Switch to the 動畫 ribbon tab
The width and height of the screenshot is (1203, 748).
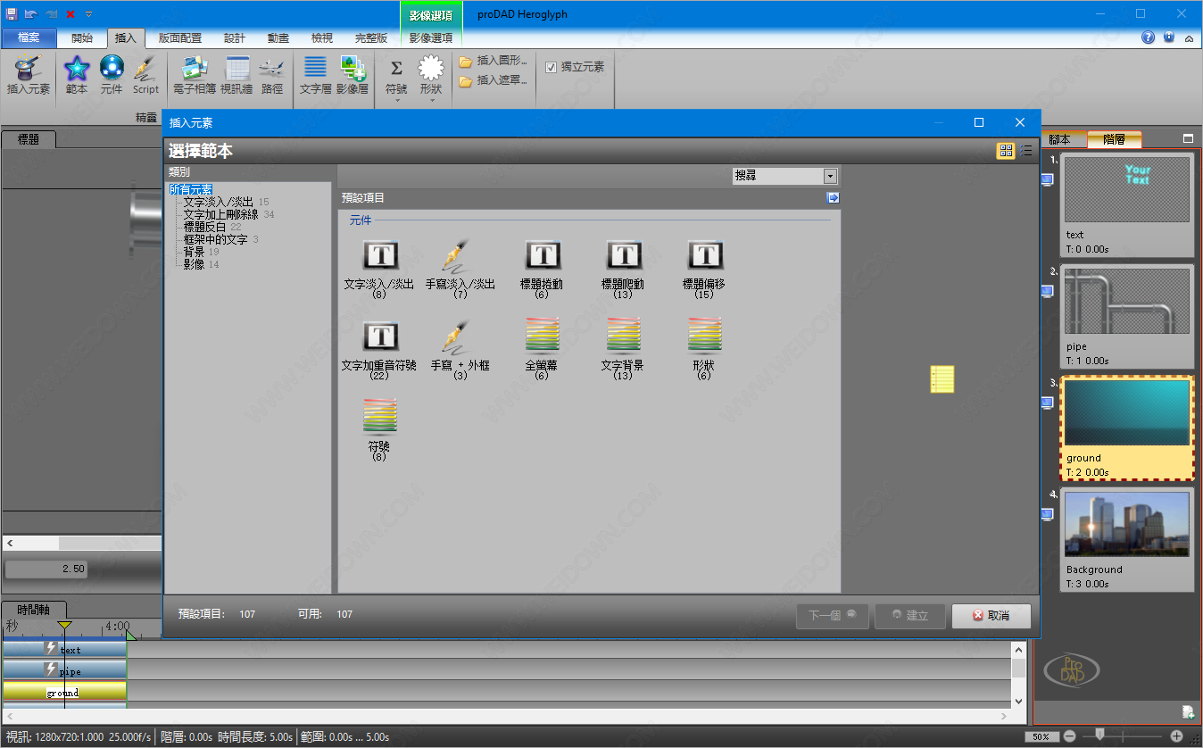tap(278, 38)
